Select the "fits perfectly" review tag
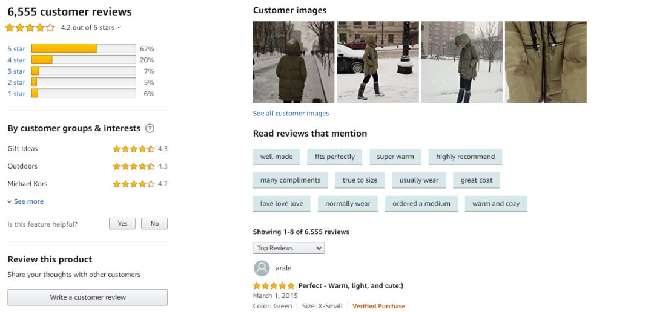 coord(335,157)
